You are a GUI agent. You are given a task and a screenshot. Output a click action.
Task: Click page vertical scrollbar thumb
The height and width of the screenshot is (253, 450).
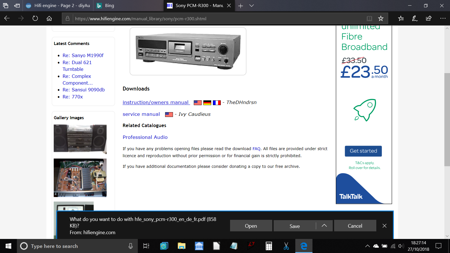(x=447, y=119)
